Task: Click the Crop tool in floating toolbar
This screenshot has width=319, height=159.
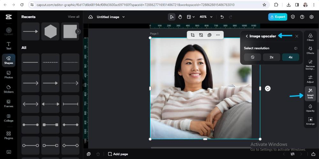Action: [192, 35]
